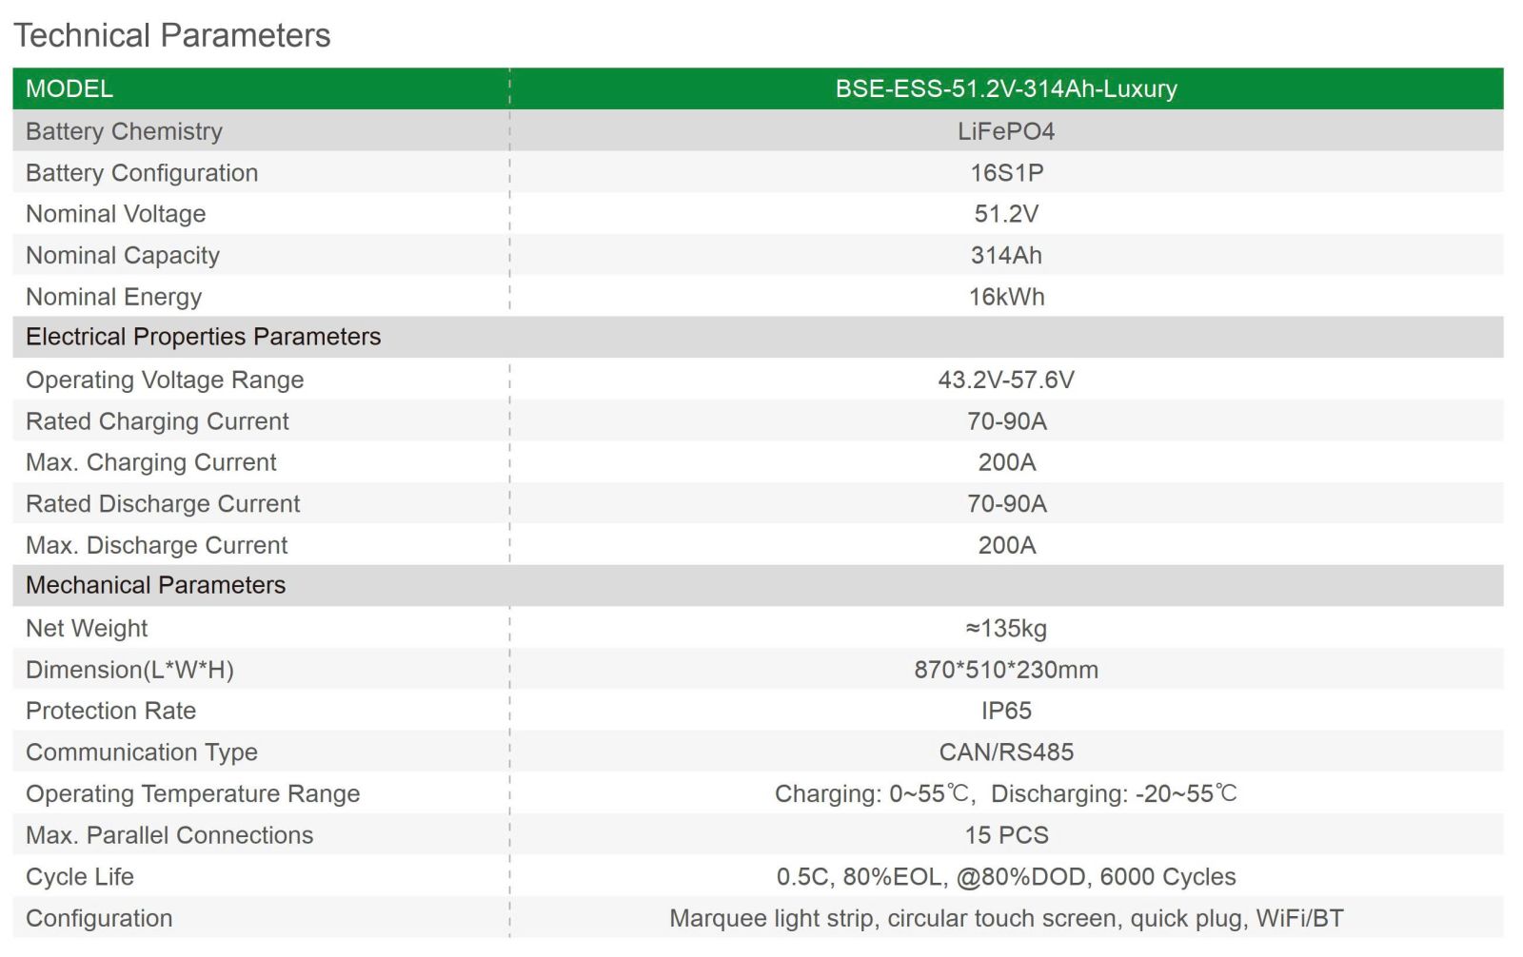1523x957 pixels.
Task: Select the Max. Charging Current label
Action: pyautogui.click(x=150, y=462)
